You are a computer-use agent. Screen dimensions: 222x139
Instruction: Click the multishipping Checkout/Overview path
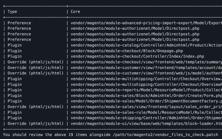pos(147,79)
